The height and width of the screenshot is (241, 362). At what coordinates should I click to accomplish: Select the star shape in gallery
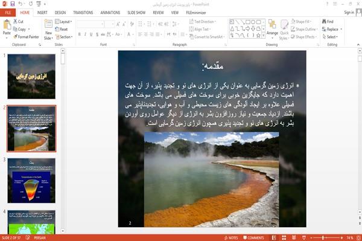(258, 36)
